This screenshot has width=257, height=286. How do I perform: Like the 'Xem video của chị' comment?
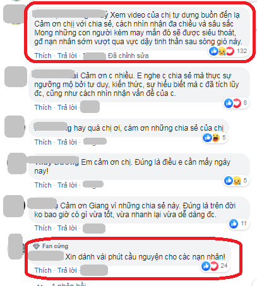coord(43,56)
